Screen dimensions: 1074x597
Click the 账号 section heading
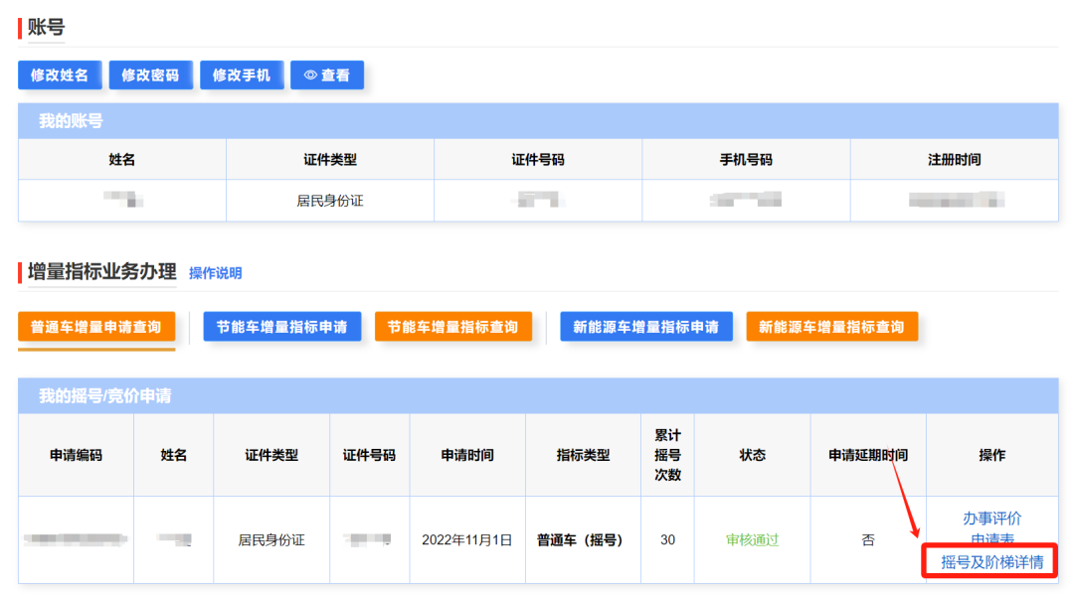(x=46, y=28)
